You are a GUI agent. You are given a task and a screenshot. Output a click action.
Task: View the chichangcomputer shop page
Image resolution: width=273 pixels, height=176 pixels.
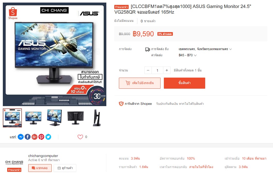(x=65, y=168)
